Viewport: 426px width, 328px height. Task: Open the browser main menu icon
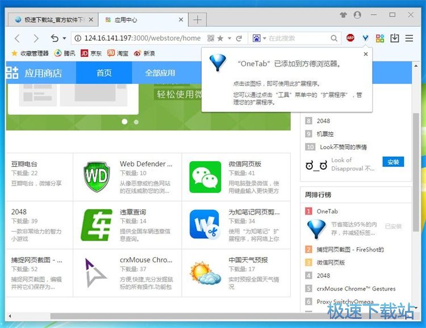click(409, 38)
